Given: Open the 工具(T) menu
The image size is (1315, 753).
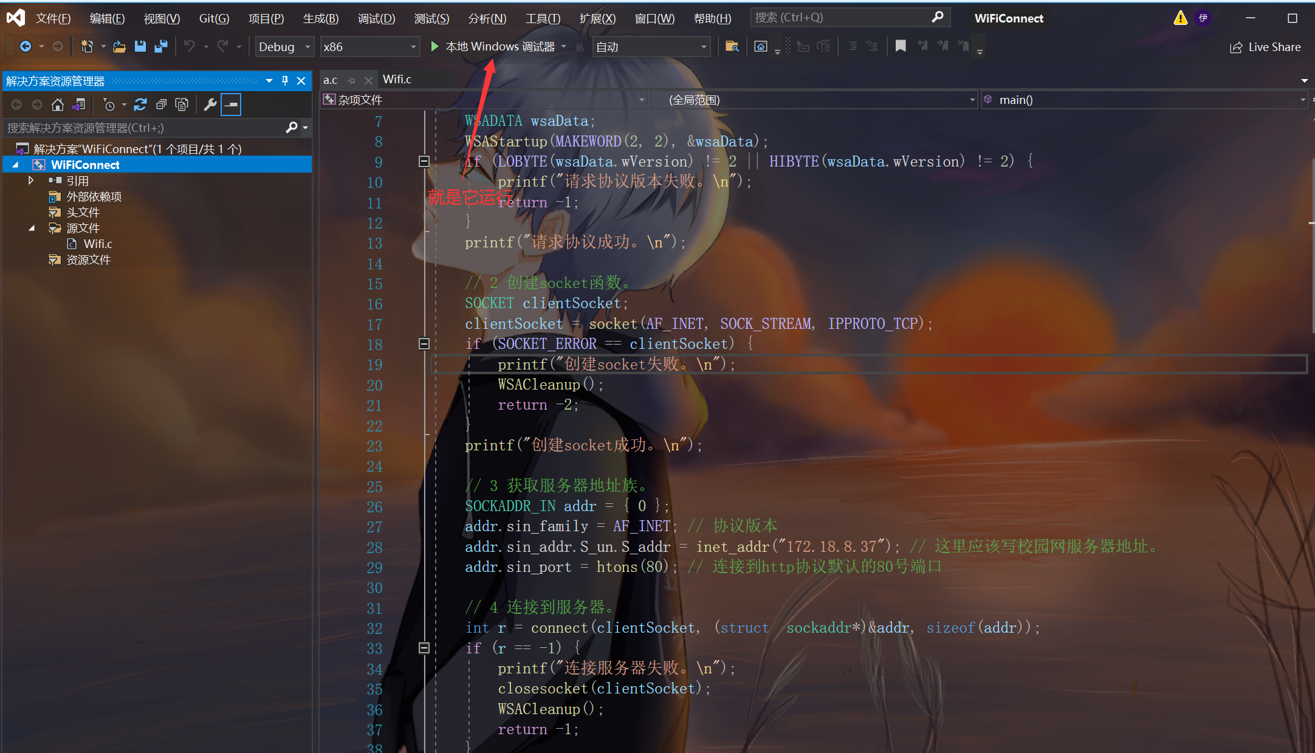Looking at the screenshot, I should [543, 18].
